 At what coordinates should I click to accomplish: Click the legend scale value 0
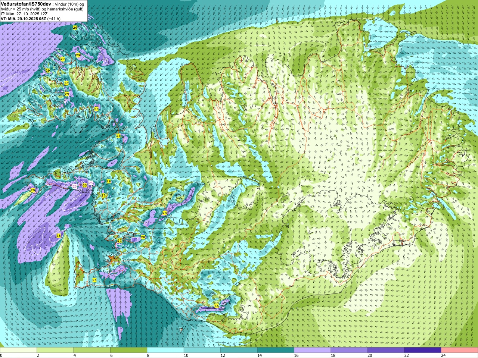click(1, 355)
